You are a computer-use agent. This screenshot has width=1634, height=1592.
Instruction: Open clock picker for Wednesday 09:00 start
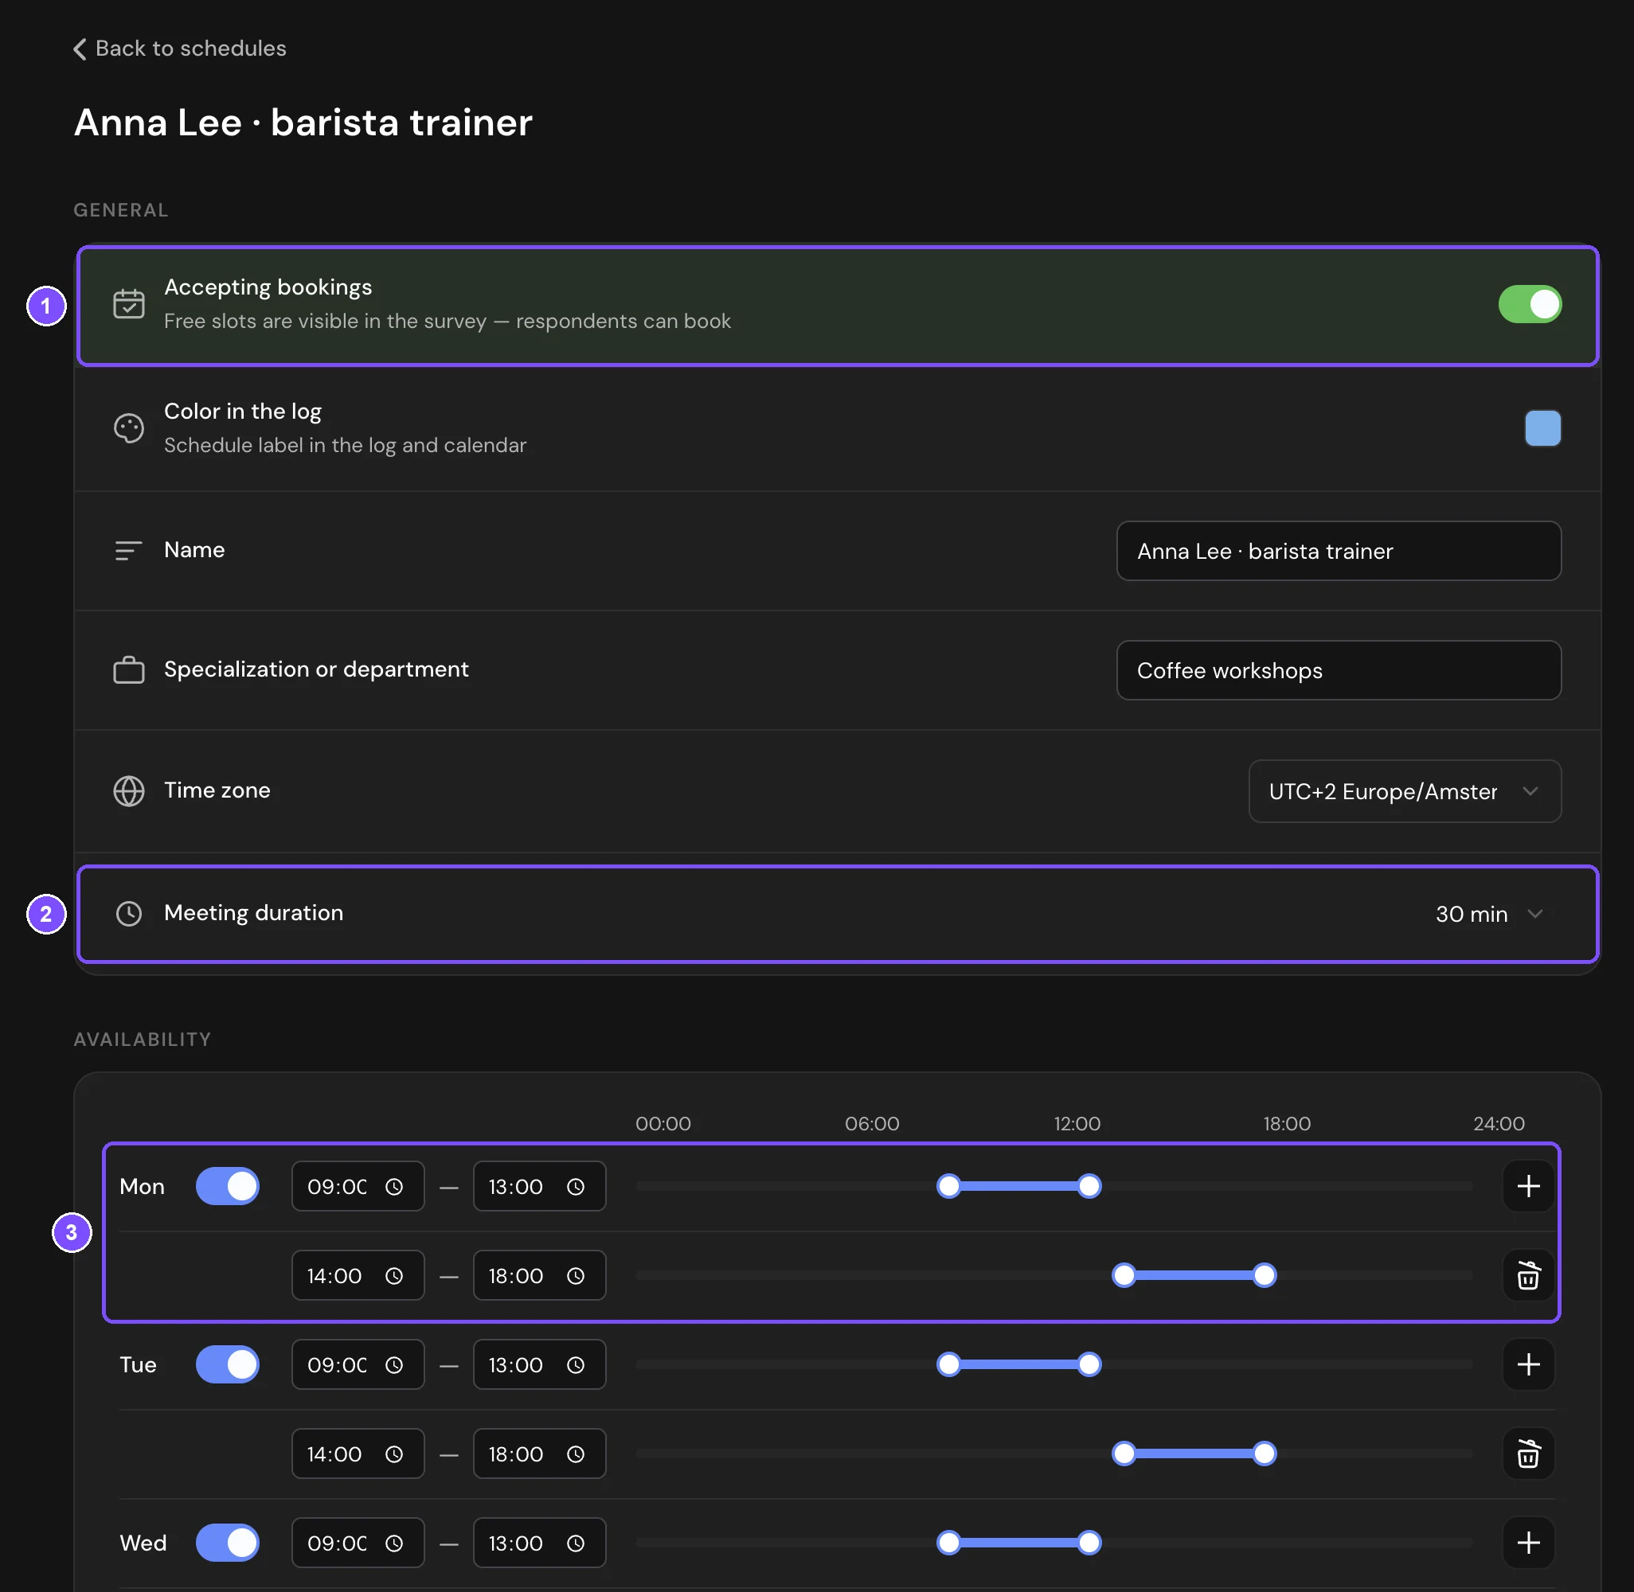pyautogui.click(x=395, y=1543)
